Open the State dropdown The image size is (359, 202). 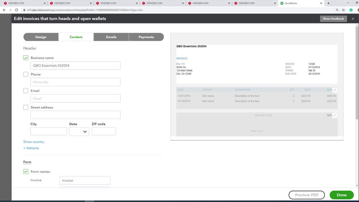79,132
